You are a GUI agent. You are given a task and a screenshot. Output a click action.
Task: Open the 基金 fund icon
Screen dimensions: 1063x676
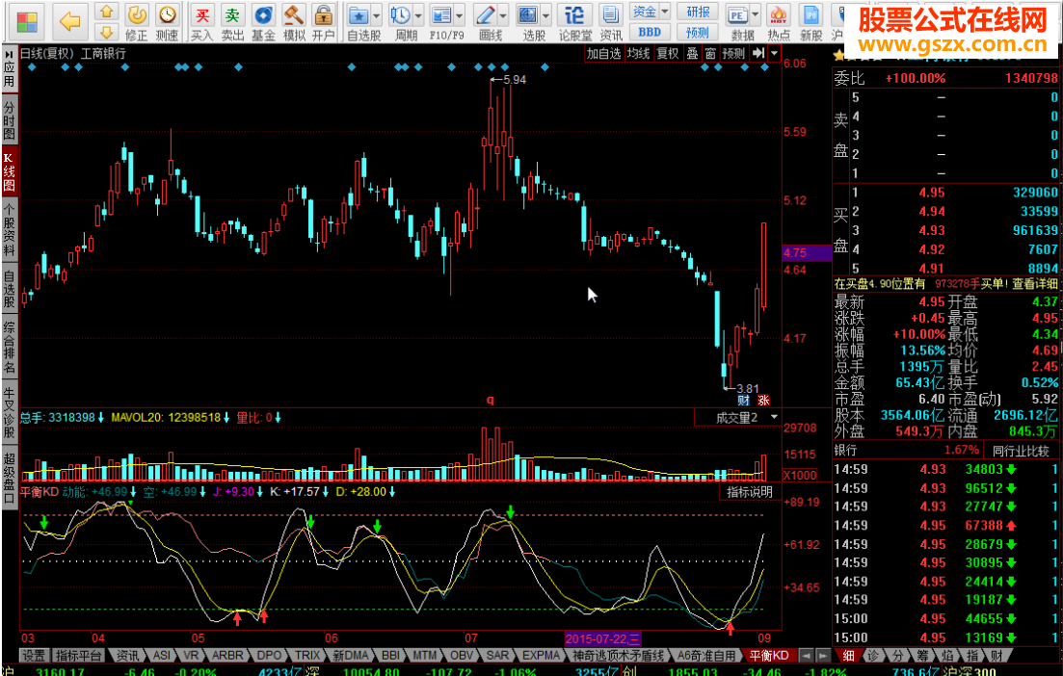coord(263,22)
